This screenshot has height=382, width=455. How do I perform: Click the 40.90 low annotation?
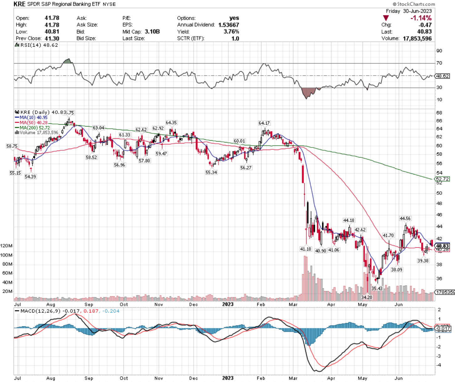(321, 250)
